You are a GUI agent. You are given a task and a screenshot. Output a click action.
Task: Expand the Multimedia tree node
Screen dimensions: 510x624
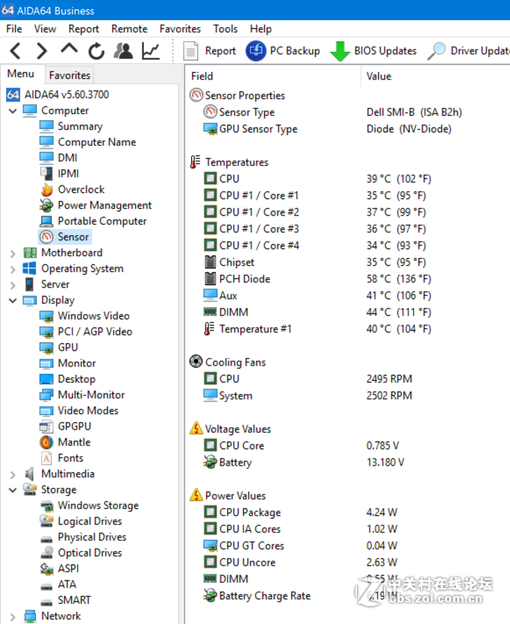click(x=13, y=475)
